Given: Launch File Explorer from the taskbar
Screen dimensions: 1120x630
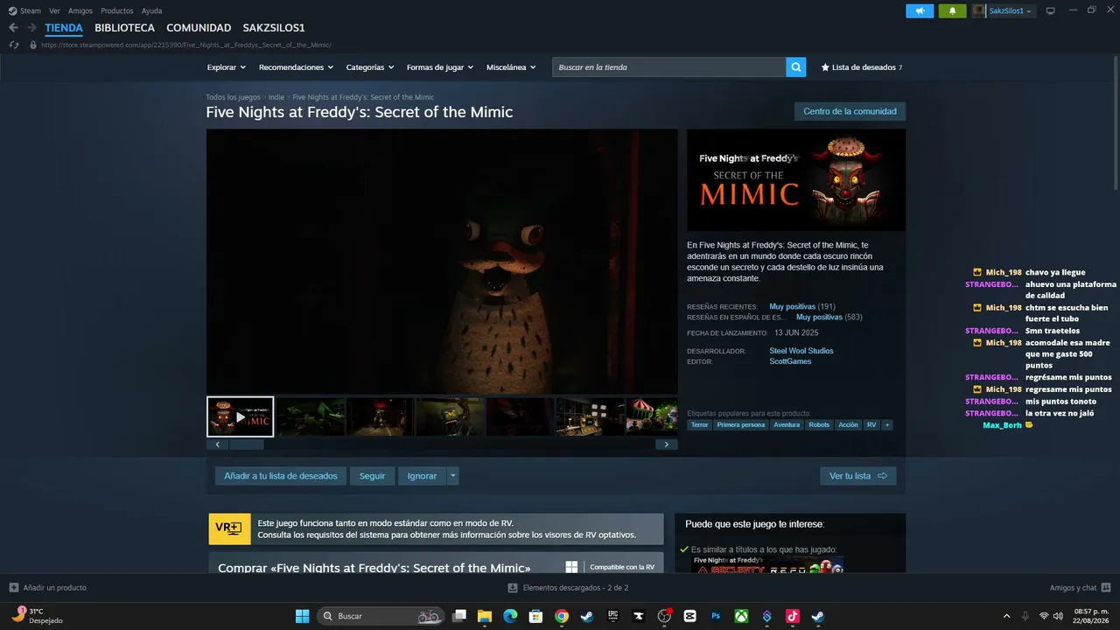Looking at the screenshot, I should coord(485,616).
